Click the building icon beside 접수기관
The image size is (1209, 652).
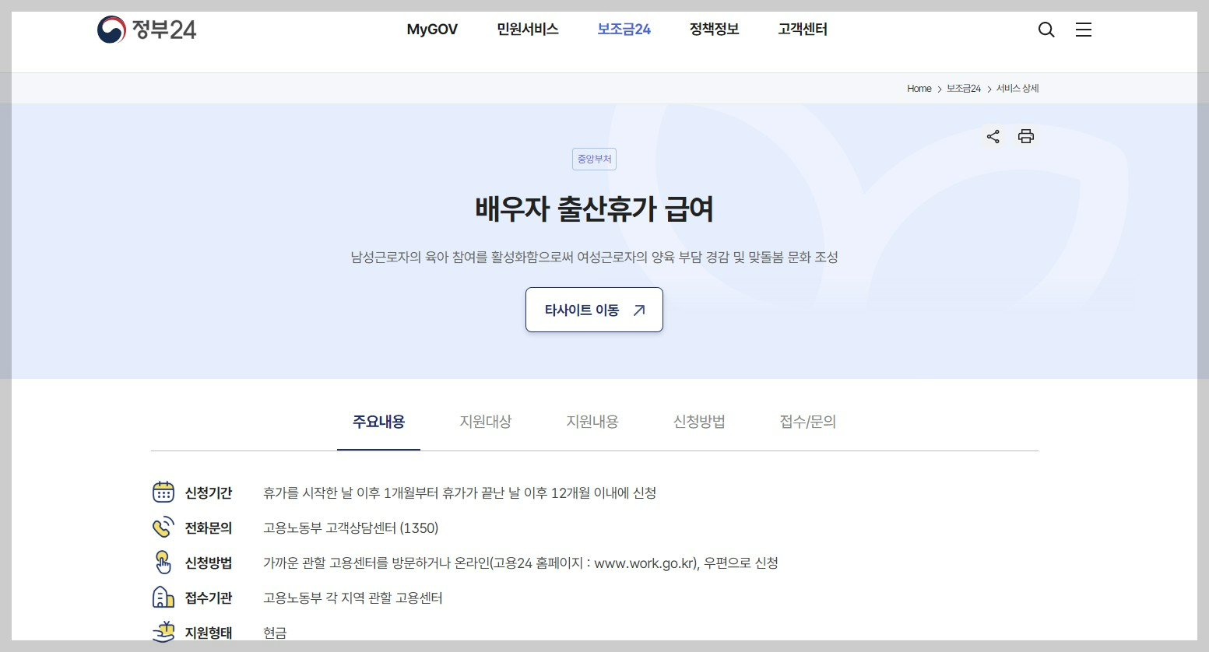pos(163,597)
